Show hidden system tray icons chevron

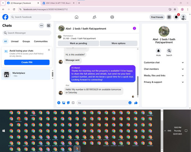[165, 131]
